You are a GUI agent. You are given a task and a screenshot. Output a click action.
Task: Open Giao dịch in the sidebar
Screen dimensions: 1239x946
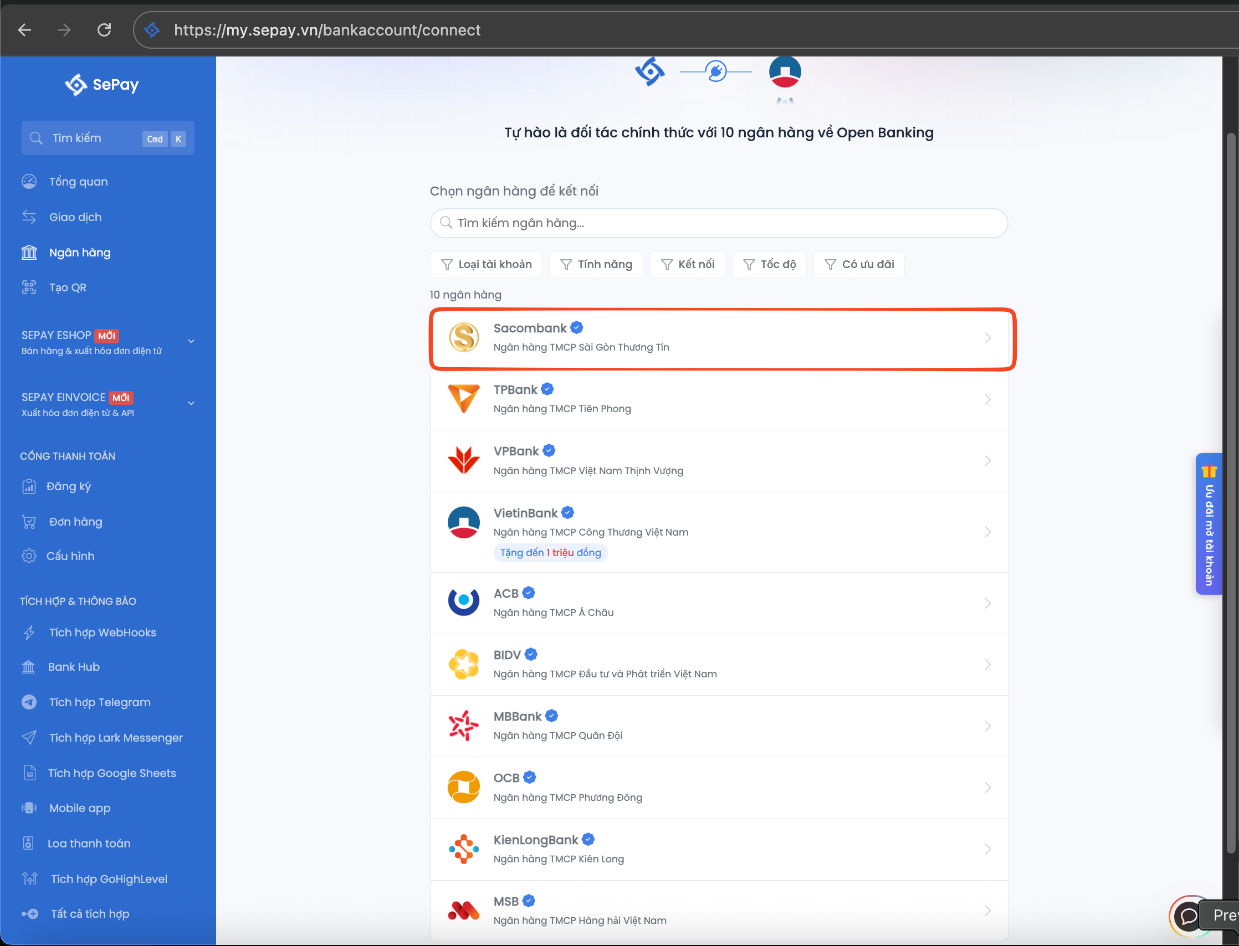tap(75, 217)
